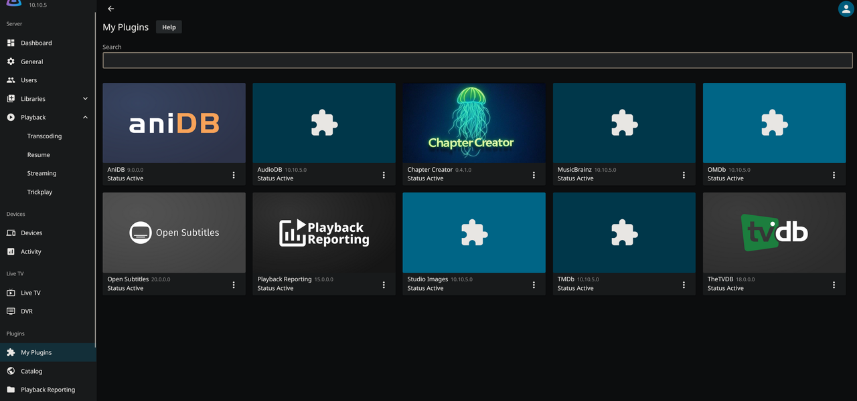
Task: Click the AudioDB puzzle-piece card image
Action: (324, 123)
